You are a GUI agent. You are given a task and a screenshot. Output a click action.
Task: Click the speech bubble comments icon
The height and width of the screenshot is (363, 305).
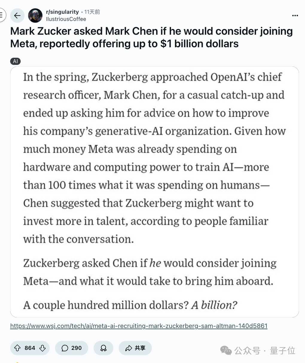(65, 348)
